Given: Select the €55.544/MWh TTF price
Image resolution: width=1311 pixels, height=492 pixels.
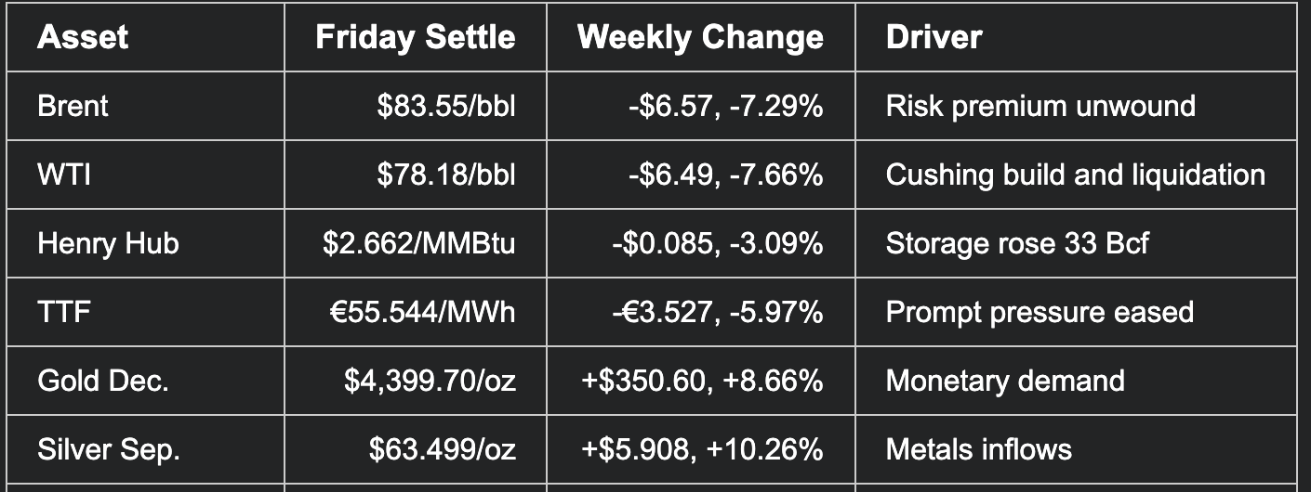Looking at the screenshot, I should 422,312.
